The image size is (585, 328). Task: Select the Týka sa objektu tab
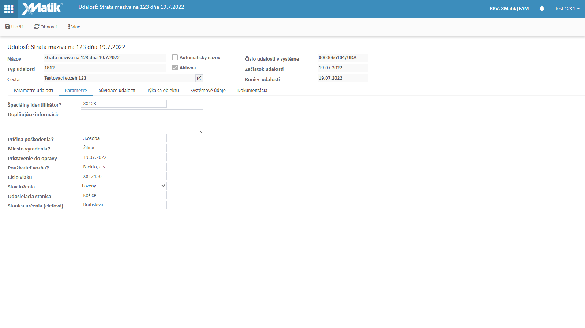pyautogui.click(x=163, y=91)
